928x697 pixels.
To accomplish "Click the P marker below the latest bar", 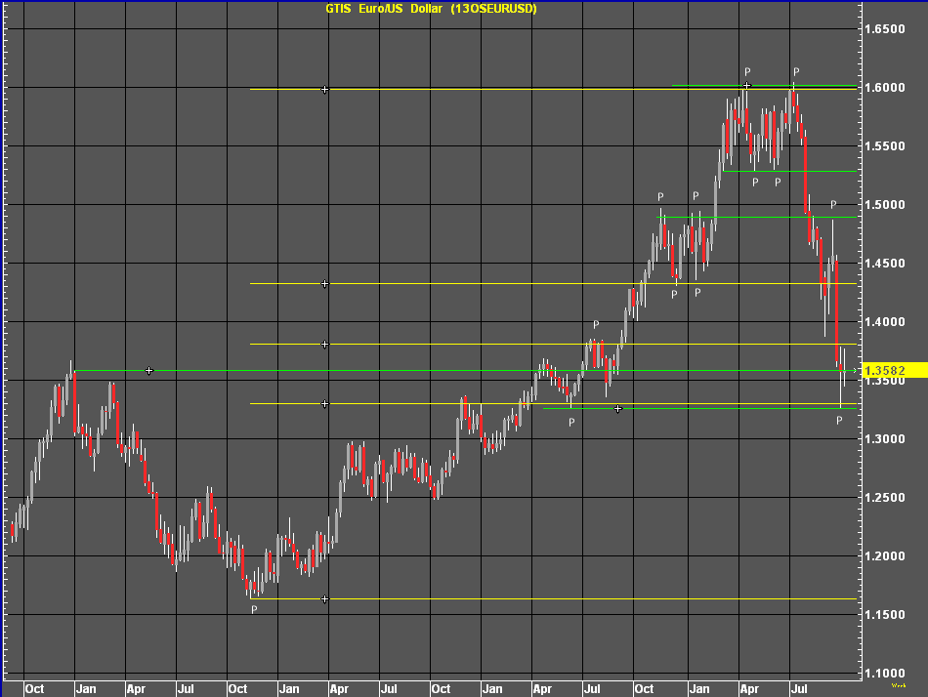I will (x=839, y=421).
